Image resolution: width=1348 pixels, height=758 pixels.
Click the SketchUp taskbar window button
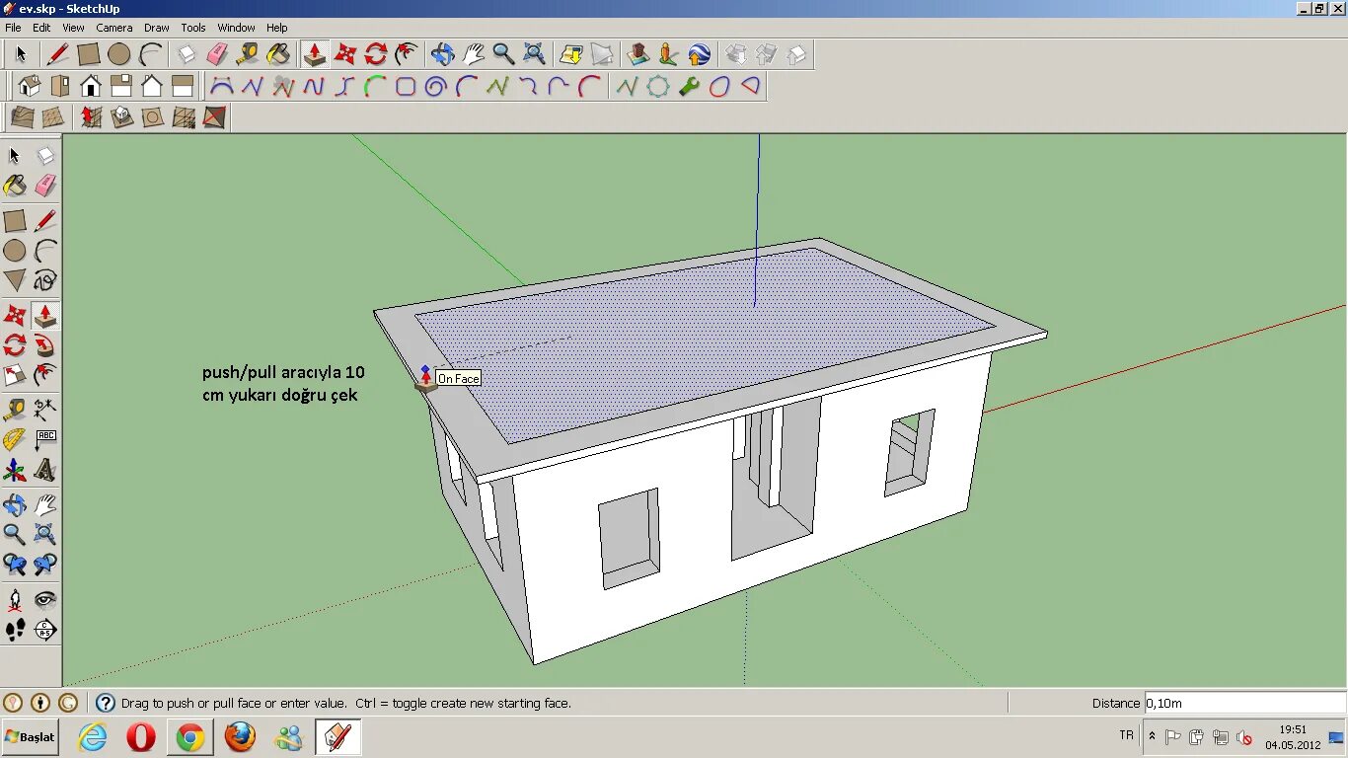338,737
